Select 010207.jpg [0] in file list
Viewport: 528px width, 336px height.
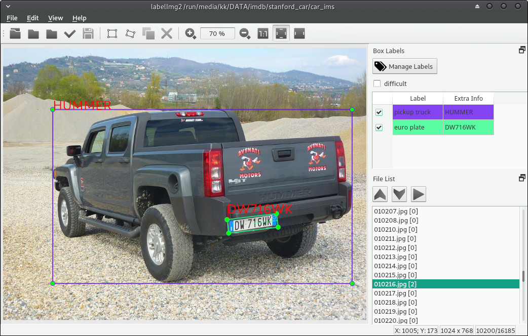click(x=446, y=211)
